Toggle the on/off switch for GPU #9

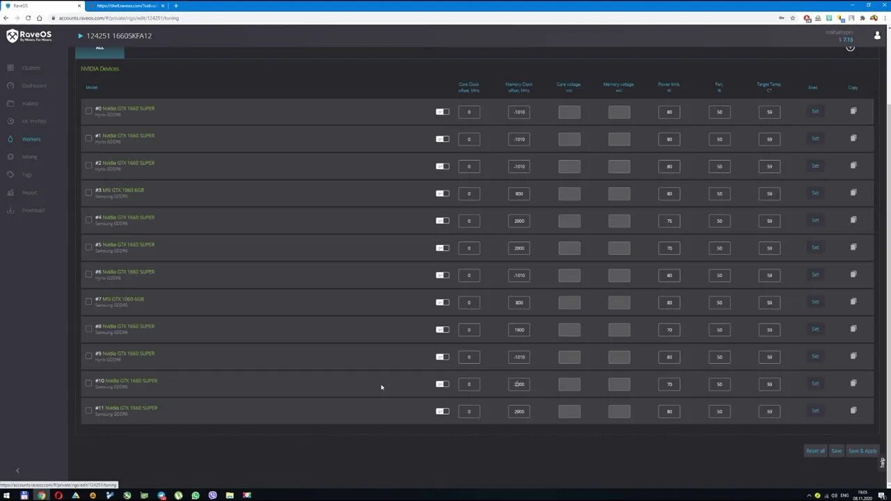(443, 357)
